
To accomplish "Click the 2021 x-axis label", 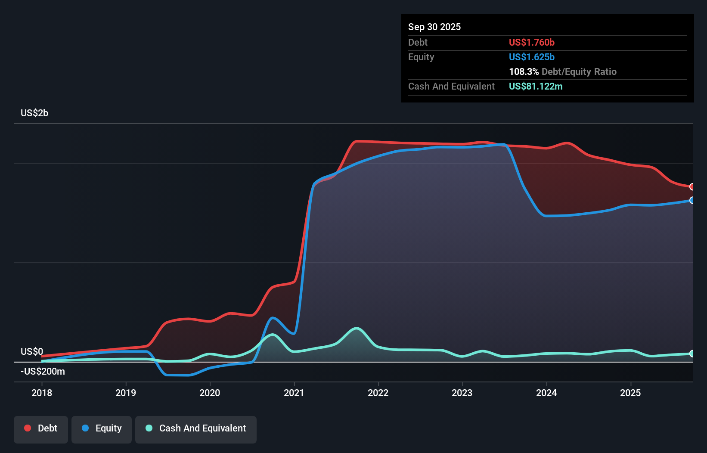I will 294,393.
